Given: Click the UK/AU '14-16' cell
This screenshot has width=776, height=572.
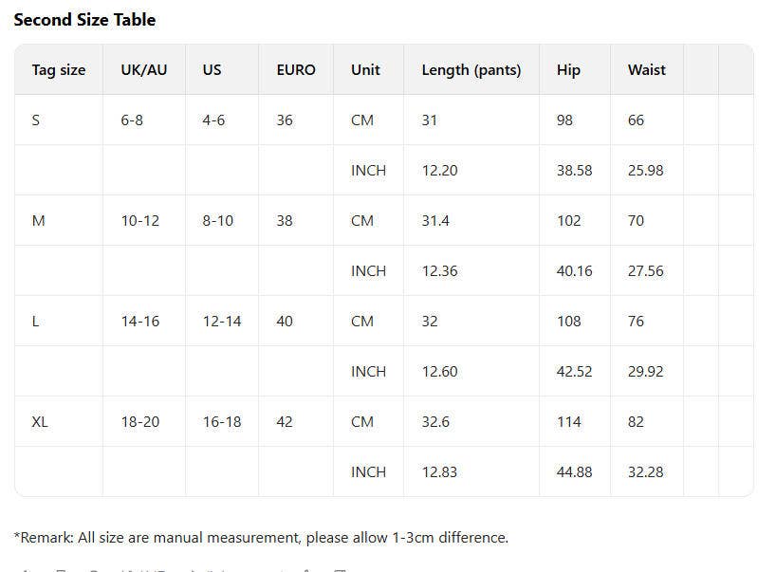Looking at the screenshot, I should tap(140, 322).
